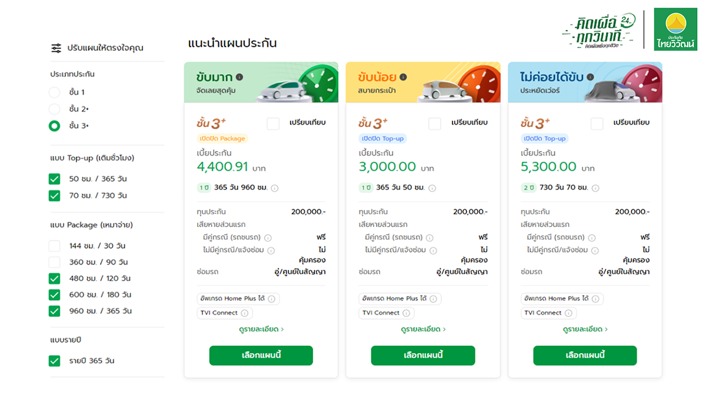706x397 pixels.
Task: Expand ดูรายละเอียด on the ไม่ค่อยได้ขับ card
Action: click(x=585, y=329)
